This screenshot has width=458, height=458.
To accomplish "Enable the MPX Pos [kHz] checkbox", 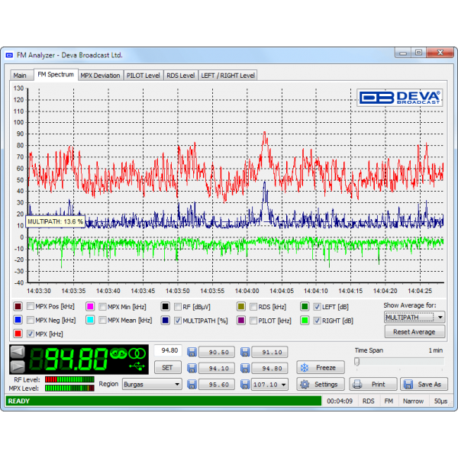I will (30, 306).
